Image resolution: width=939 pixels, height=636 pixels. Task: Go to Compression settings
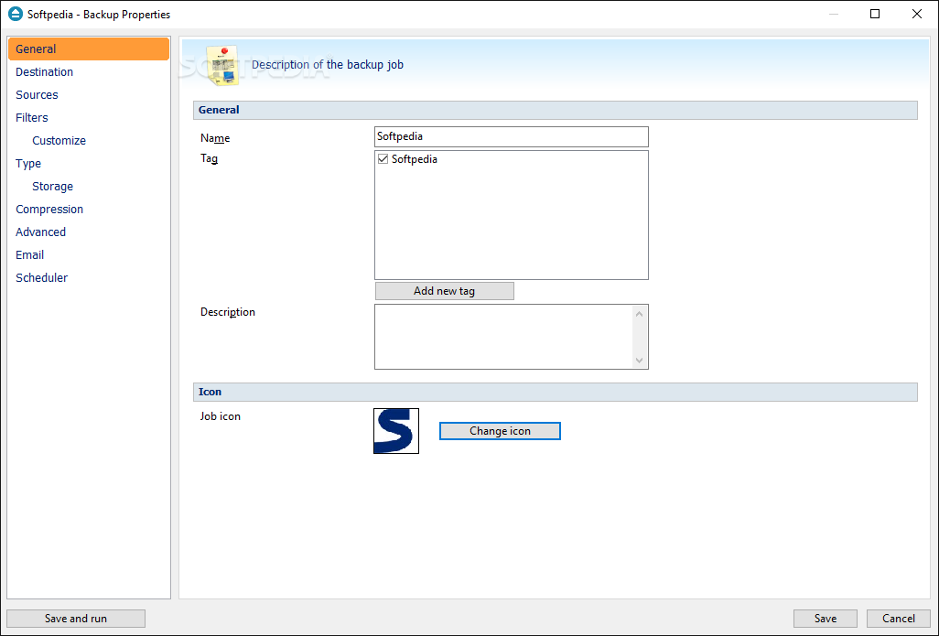[x=49, y=209]
